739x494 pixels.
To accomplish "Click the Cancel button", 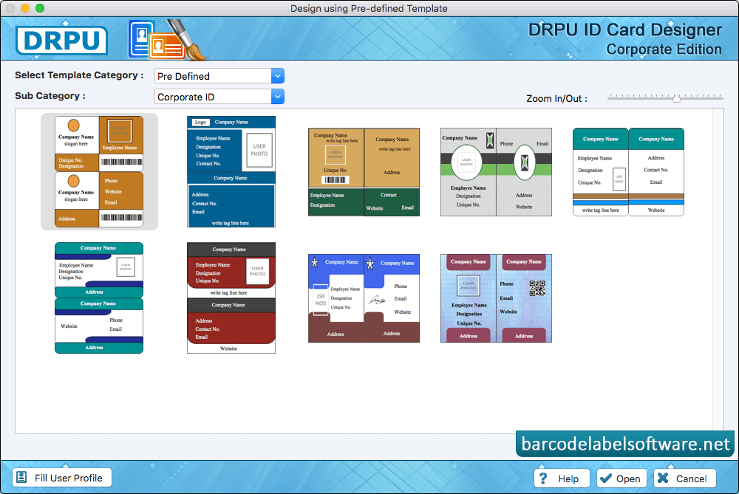I will point(685,478).
